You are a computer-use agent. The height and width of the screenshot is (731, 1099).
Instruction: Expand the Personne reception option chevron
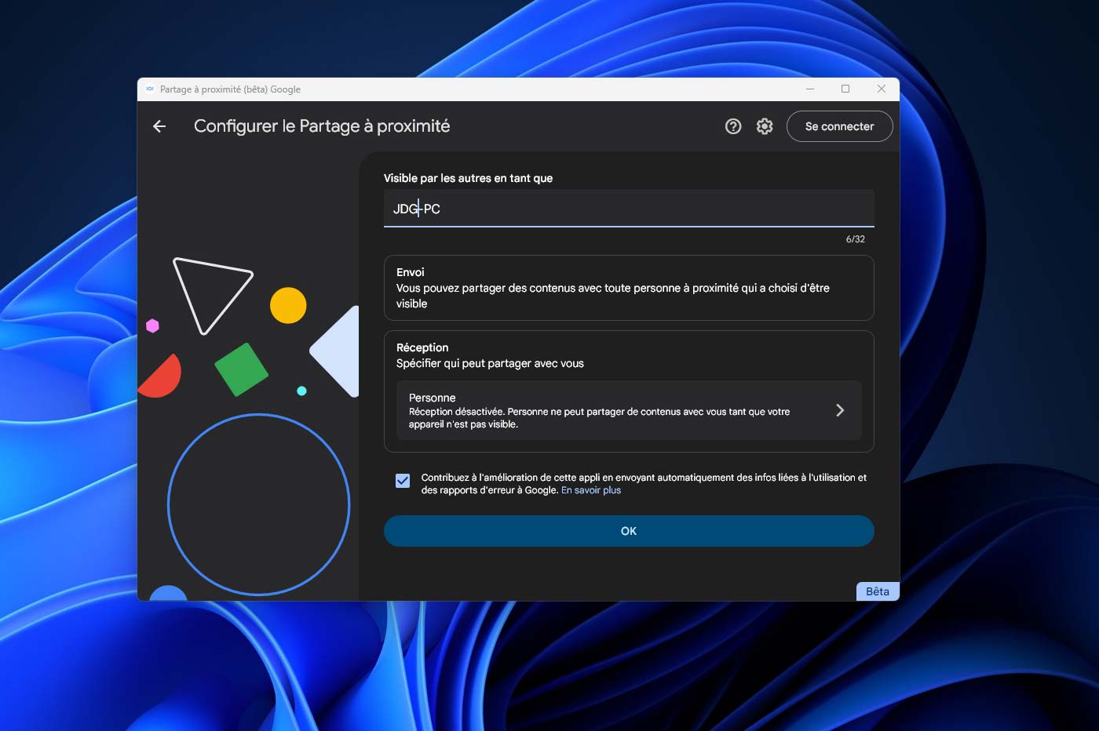pos(840,410)
